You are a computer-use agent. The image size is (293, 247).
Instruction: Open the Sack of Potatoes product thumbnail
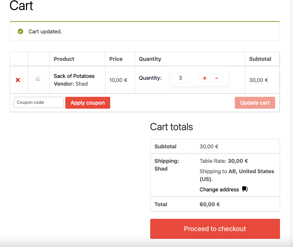click(38, 79)
